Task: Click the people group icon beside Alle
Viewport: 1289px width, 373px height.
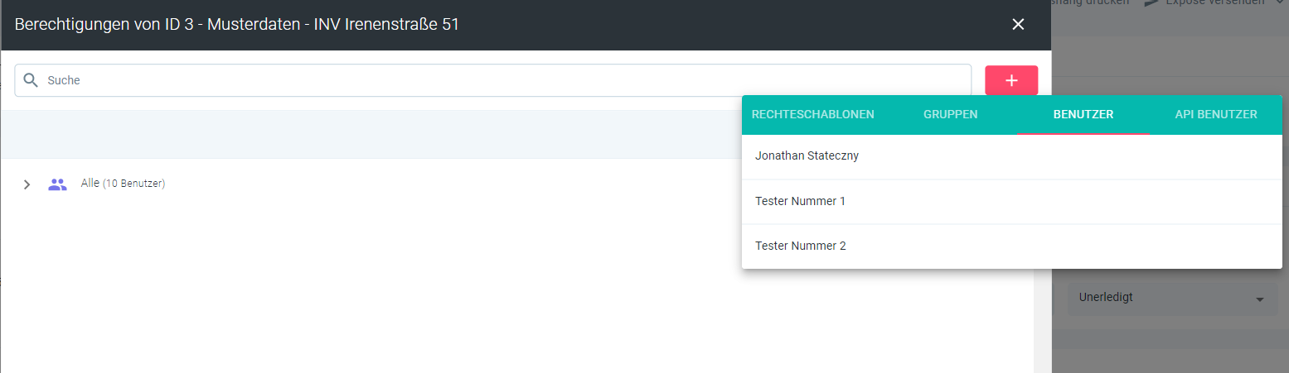Action: (x=57, y=184)
